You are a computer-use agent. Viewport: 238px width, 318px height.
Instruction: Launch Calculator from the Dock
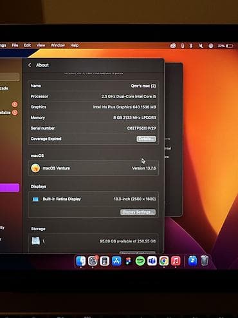pos(105,261)
